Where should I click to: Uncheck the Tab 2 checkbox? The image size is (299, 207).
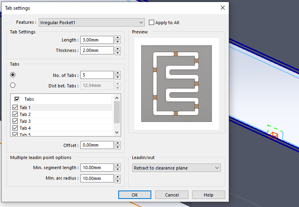(15, 114)
